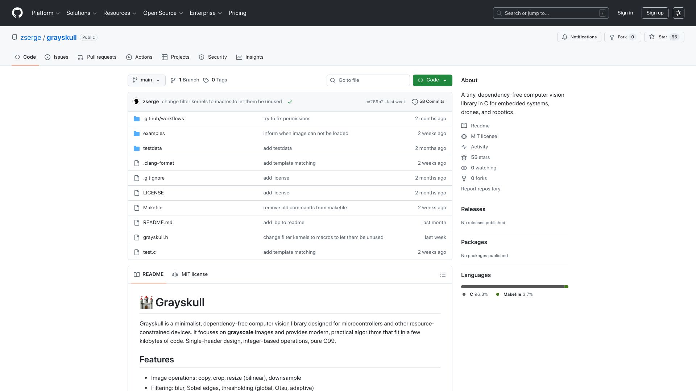
Task: Open the README outline list icon
Action: coord(443,275)
